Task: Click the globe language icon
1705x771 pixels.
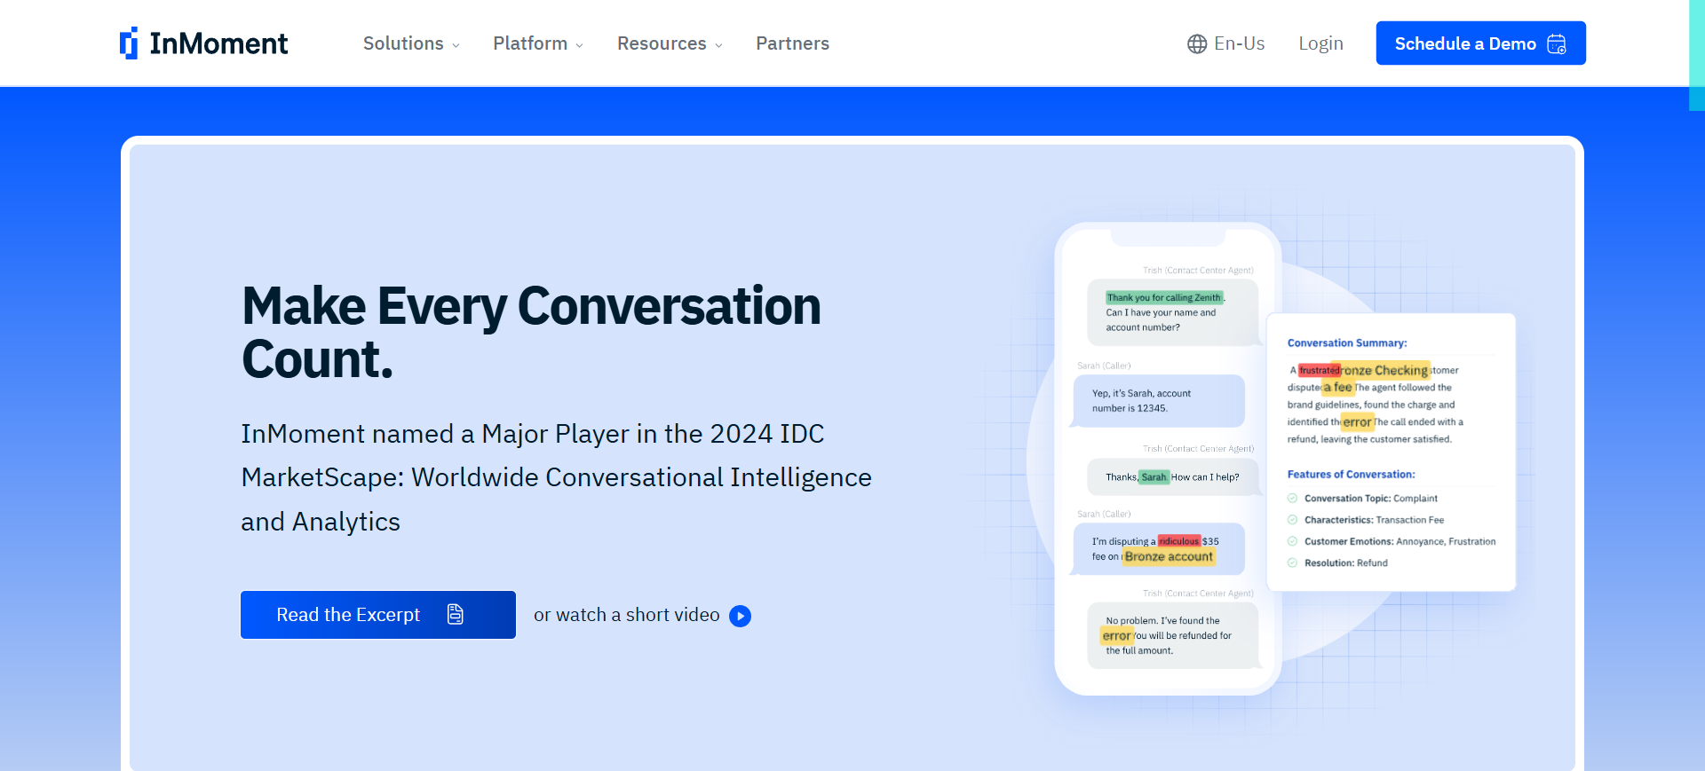Action: tap(1197, 43)
